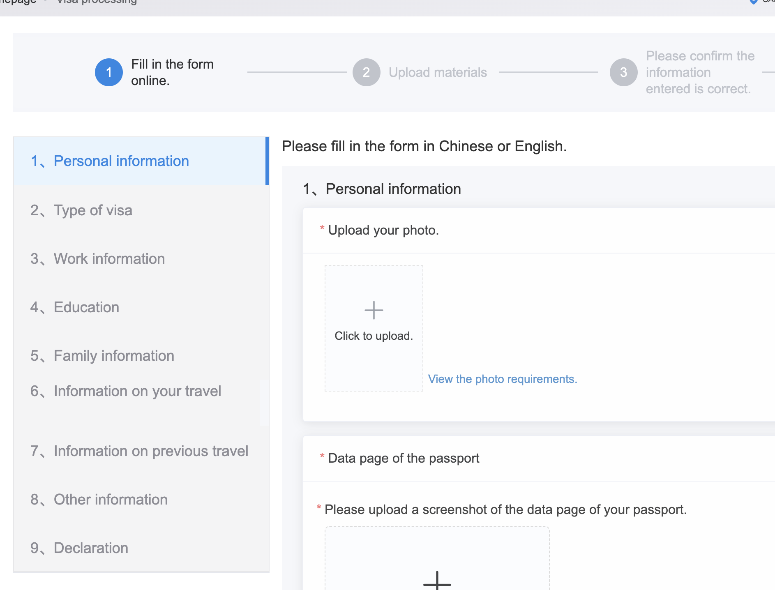The height and width of the screenshot is (590, 775).
Task: Select step 3 confirm information circle
Action: click(623, 72)
